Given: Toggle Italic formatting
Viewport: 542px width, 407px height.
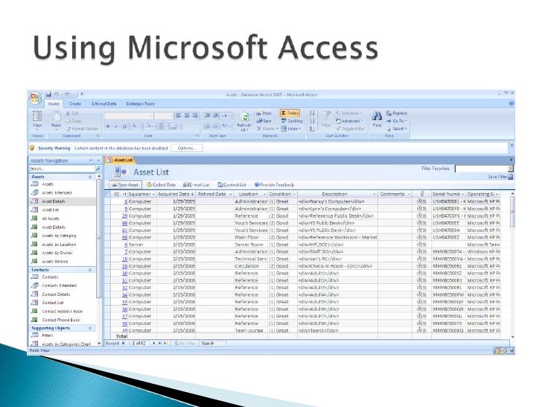Looking at the screenshot, I should (x=116, y=126).
